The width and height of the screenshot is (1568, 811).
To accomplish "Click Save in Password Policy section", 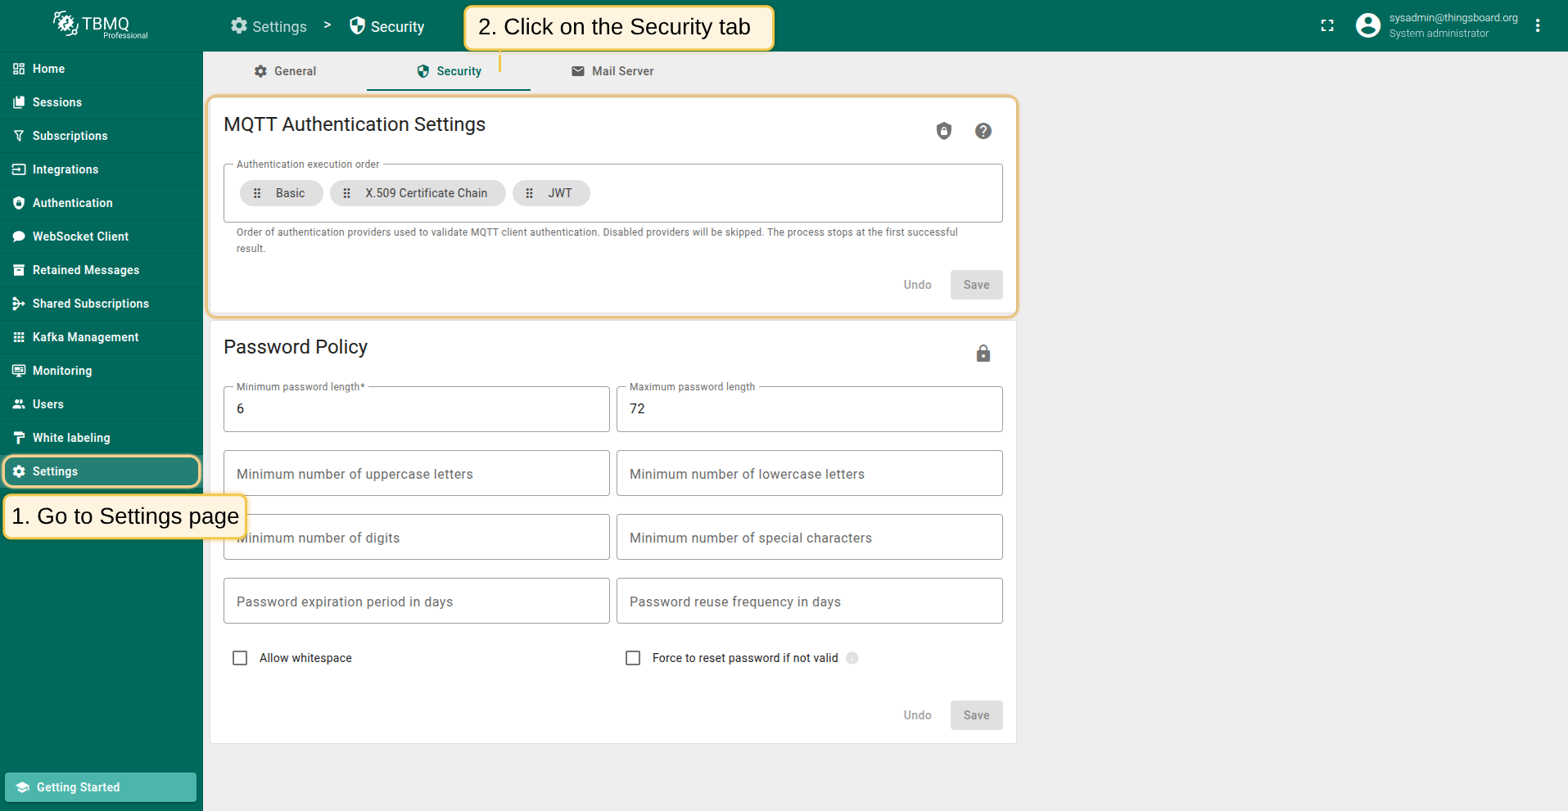I will coord(976,715).
